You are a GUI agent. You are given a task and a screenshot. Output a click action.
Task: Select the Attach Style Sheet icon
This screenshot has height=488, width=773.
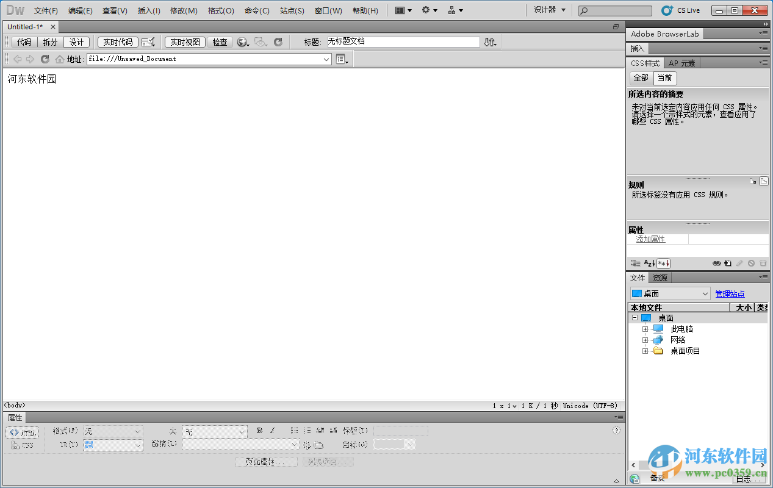coord(717,263)
